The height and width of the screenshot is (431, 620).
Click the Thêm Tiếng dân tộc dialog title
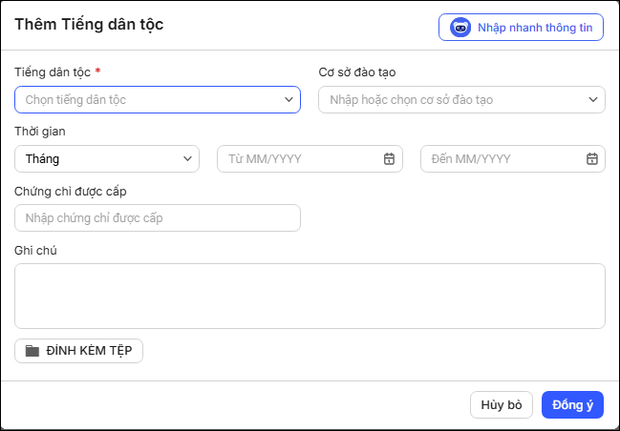[x=89, y=25]
